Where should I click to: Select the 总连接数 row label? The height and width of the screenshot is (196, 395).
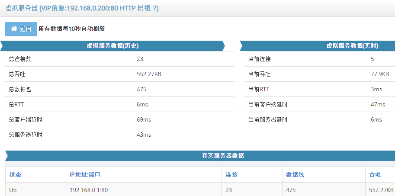point(20,59)
